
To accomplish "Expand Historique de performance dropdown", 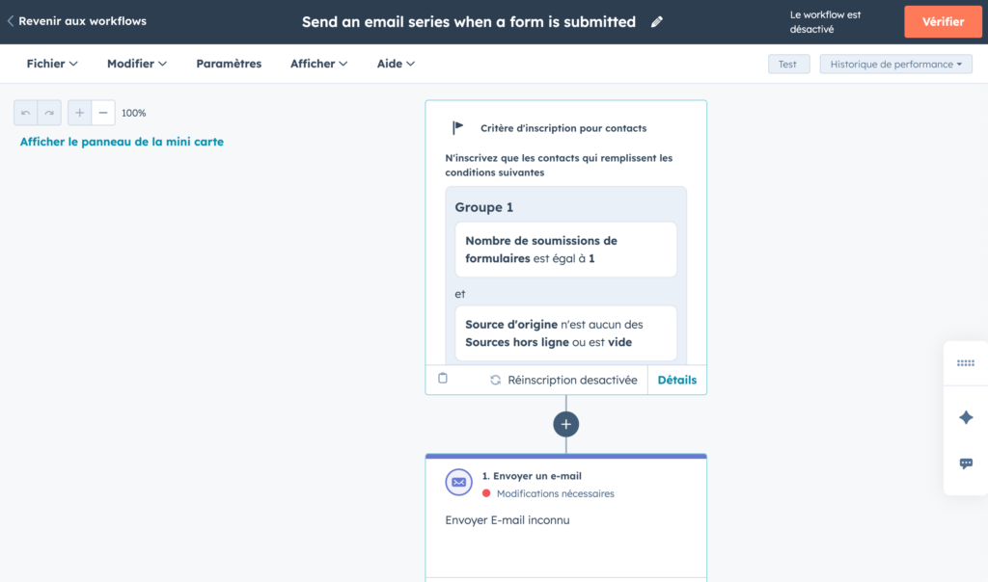I will [896, 65].
